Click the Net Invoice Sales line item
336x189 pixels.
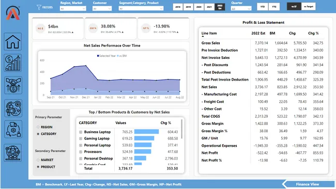click(x=216, y=57)
